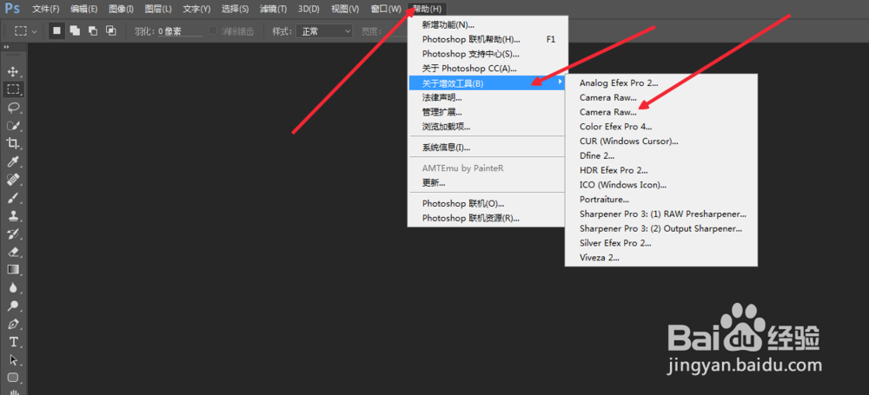
Task: Choose 系统信息(I)... menu item
Action: pyautogui.click(x=488, y=148)
